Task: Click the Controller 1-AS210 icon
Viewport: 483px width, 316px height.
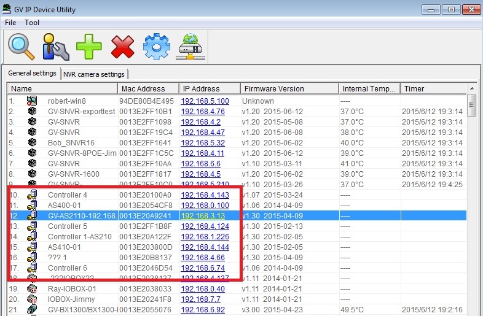Action: pyautogui.click(x=32, y=237)
